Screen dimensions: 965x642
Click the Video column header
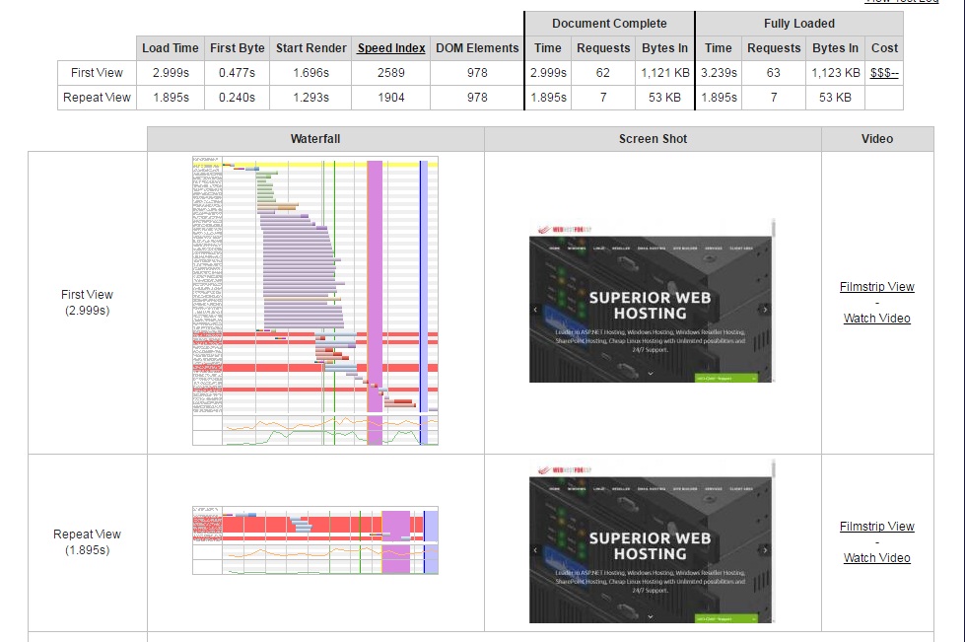(x=877, y=139)
